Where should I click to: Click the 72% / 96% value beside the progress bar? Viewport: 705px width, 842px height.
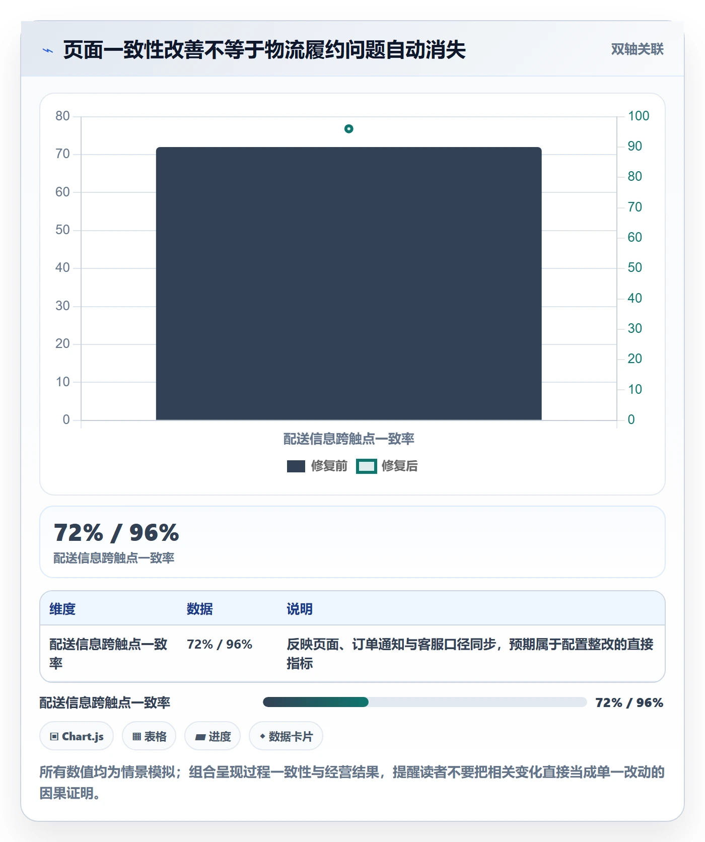[x=629, y=703]
